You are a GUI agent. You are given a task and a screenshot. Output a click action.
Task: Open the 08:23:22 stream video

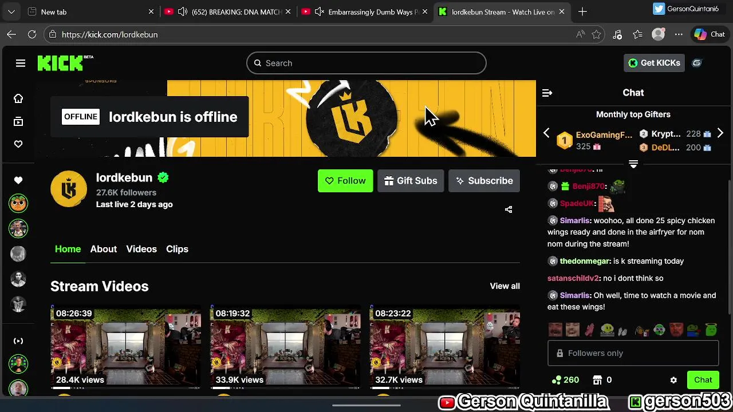tap(445, 348)
